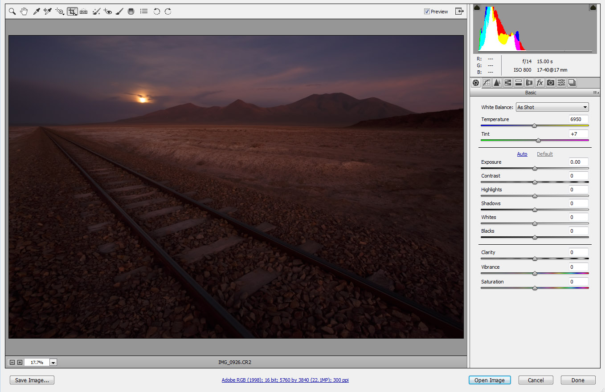
Task: Click the Done button
Action: click(x=578, y=380)
